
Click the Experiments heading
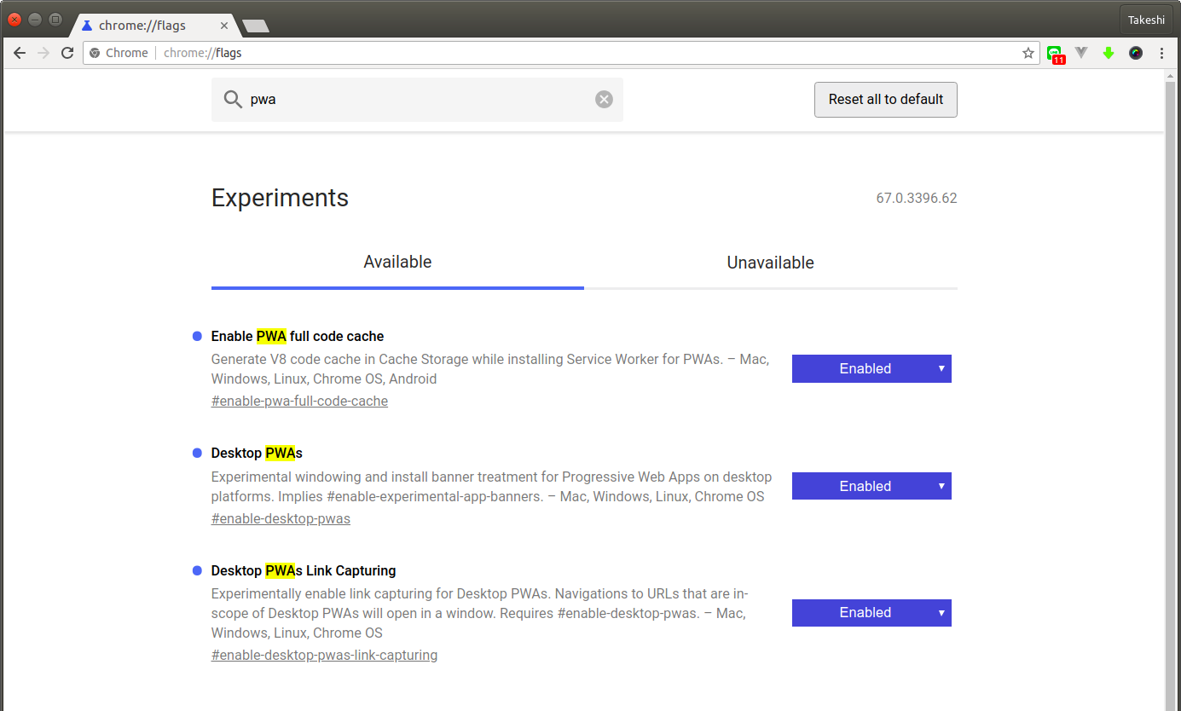pyautogui.click(x=280, y=198)
